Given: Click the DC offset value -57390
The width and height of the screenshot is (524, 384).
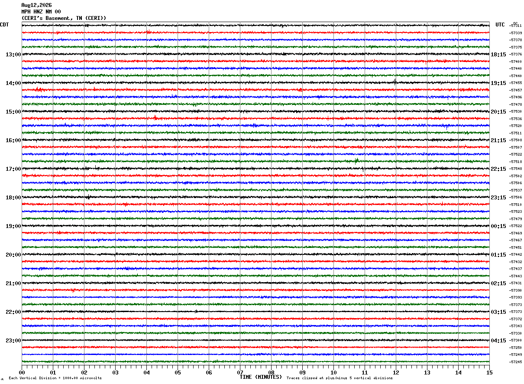Looking at the screenshot, I should click(x=516, y=290).
